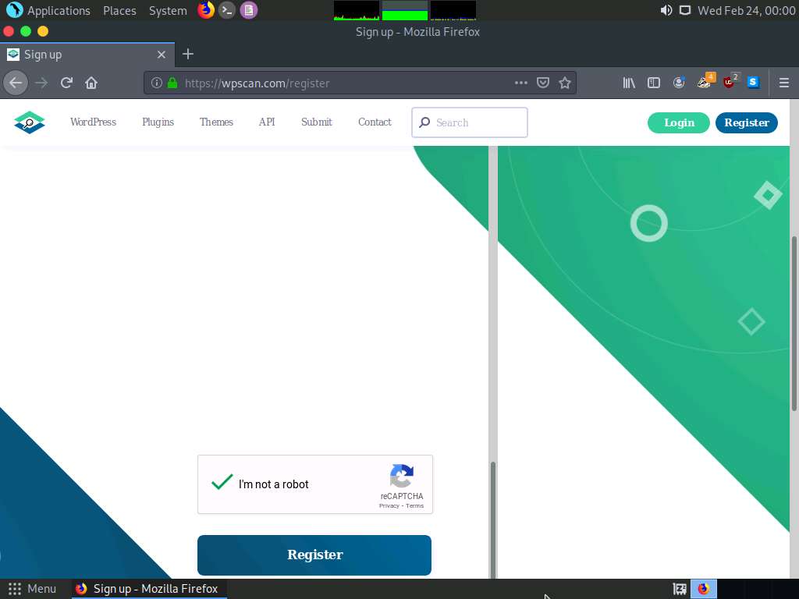This screenshot has width=799, height=599.
Task: Switch to the Sign up browser tab
Action: [x=78, y=55]
